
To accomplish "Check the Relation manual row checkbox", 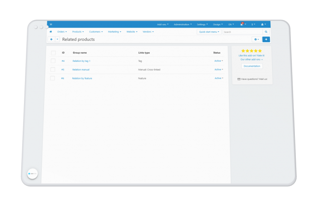I will [53, 69].
